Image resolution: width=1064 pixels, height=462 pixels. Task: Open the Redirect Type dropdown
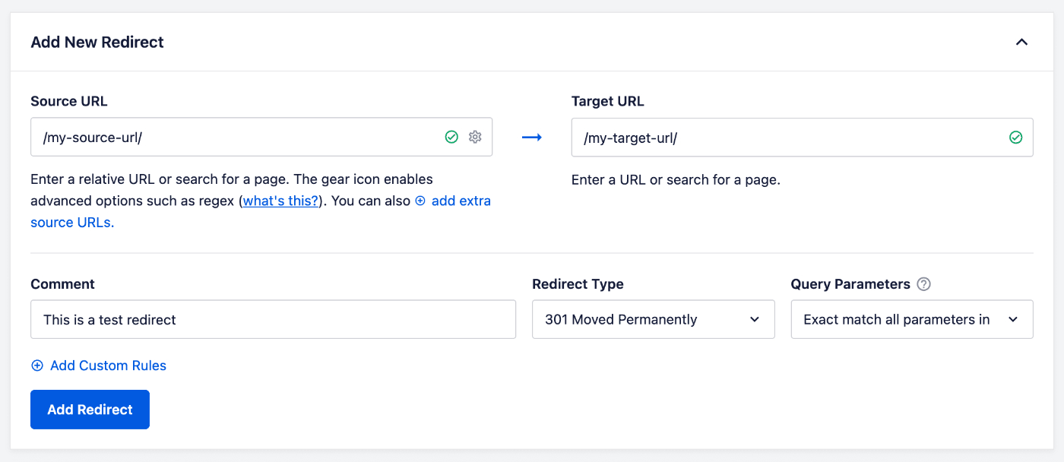tap(654, 319)
